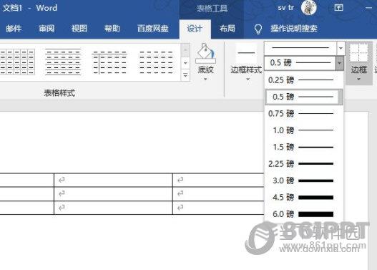The image size is (377, 270).
Task: Click the ribbon display options icon
Action: [x=338, y=8]
